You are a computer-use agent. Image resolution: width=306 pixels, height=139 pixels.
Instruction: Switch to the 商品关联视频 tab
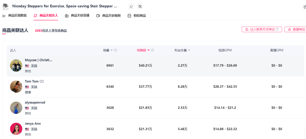click(x=109, y=16)
